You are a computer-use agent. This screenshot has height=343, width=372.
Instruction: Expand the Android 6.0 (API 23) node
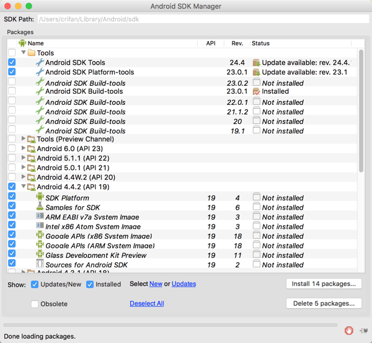[x=24, y=149]
